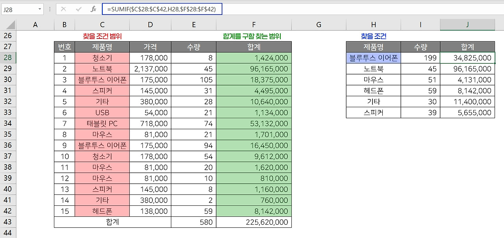The height and width of the screenshot is (238, 504).
Task: Click the blue-highlighted 블루투스 이어폰 cell in H28
Action: pos(374,58)
